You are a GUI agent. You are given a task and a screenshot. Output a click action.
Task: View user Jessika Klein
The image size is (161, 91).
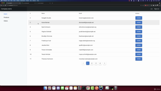pyautogui.click(x=139, y=45)
